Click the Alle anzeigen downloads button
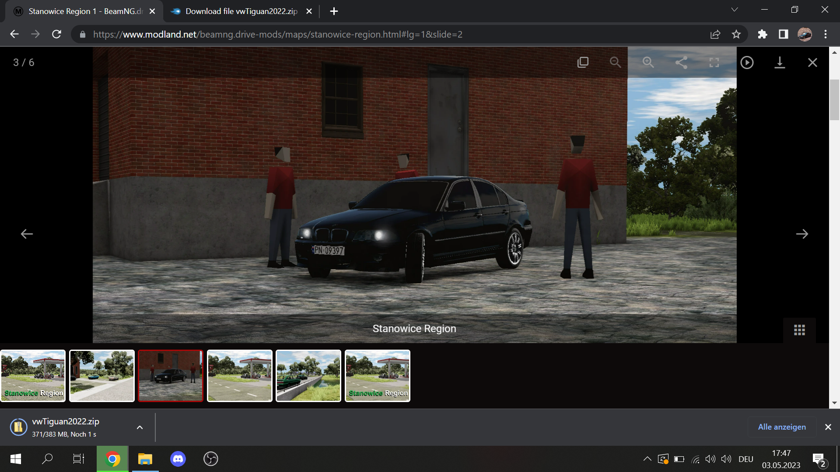 click(781, 427)
